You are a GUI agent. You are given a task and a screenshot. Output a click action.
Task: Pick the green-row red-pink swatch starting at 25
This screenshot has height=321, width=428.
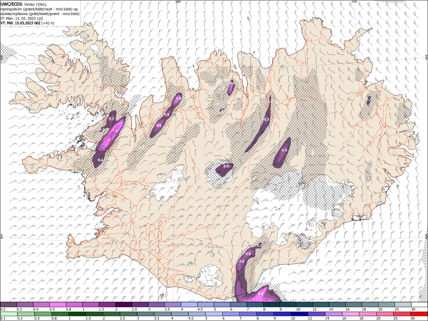(x=402, y=314)
